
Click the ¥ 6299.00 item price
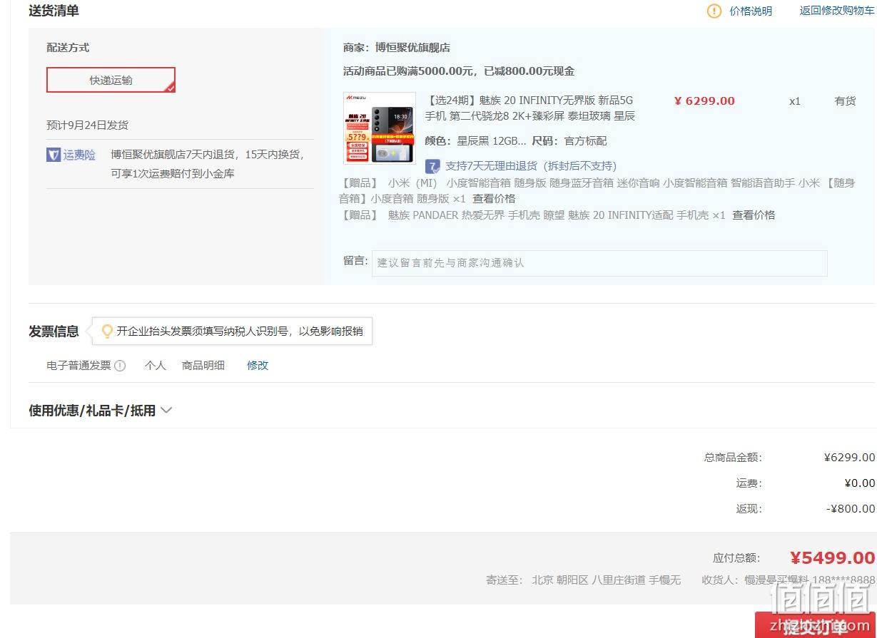click(704, 101)
